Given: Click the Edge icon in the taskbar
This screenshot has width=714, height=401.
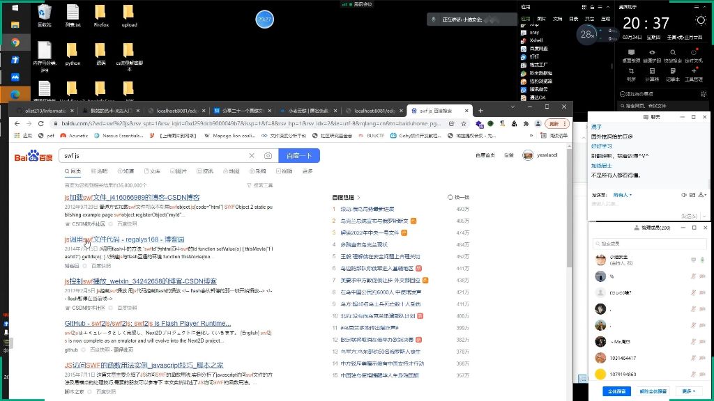Looking at the screenshot, I should (15, 95).
